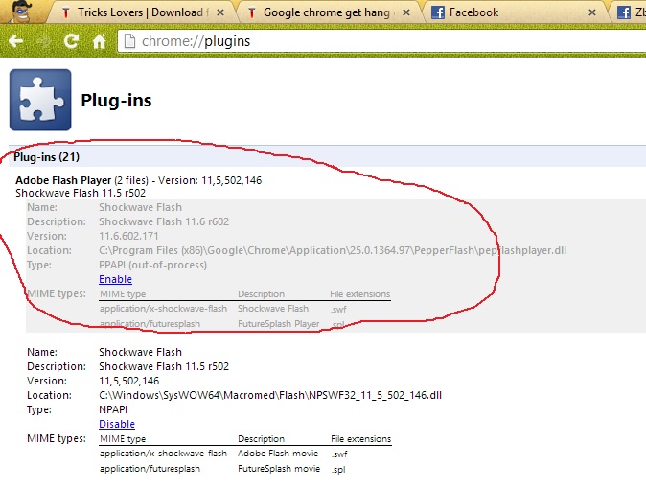The height and width of the screenshot is (489, 646).
Task: Click the NPSWF32 dll location path
Action: point(270,395)
